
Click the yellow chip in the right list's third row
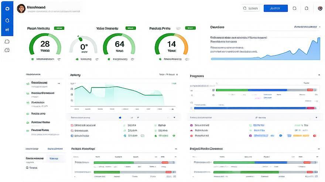click(x=301, y=136)
